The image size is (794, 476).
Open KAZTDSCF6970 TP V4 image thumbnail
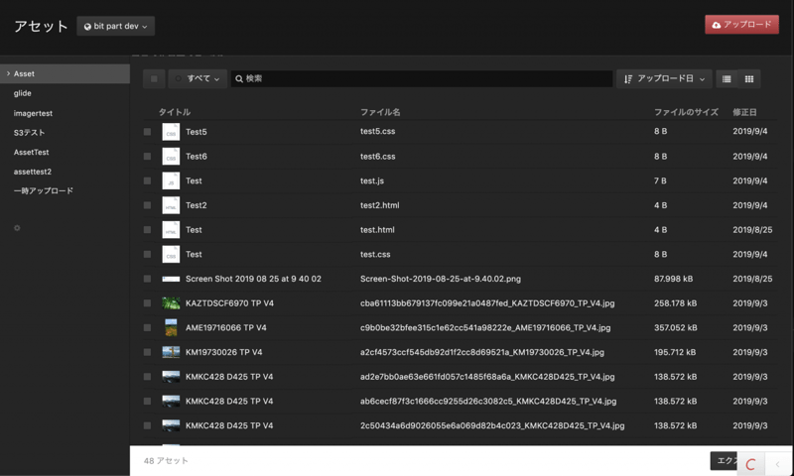(x=171, y=303)
